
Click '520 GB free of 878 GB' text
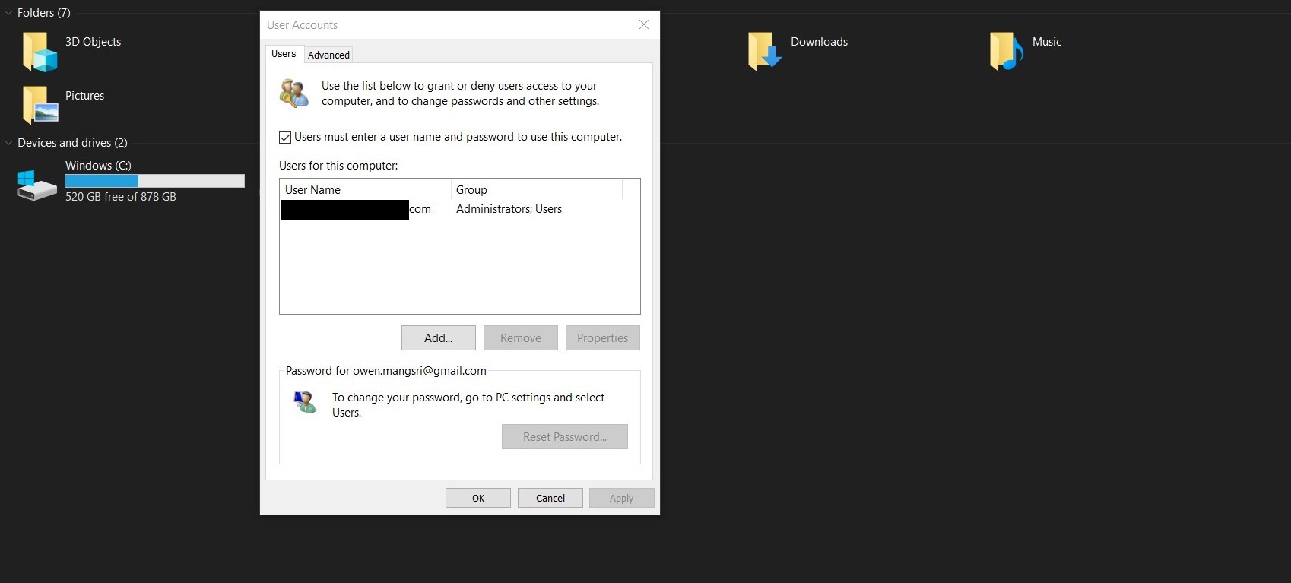120,197
